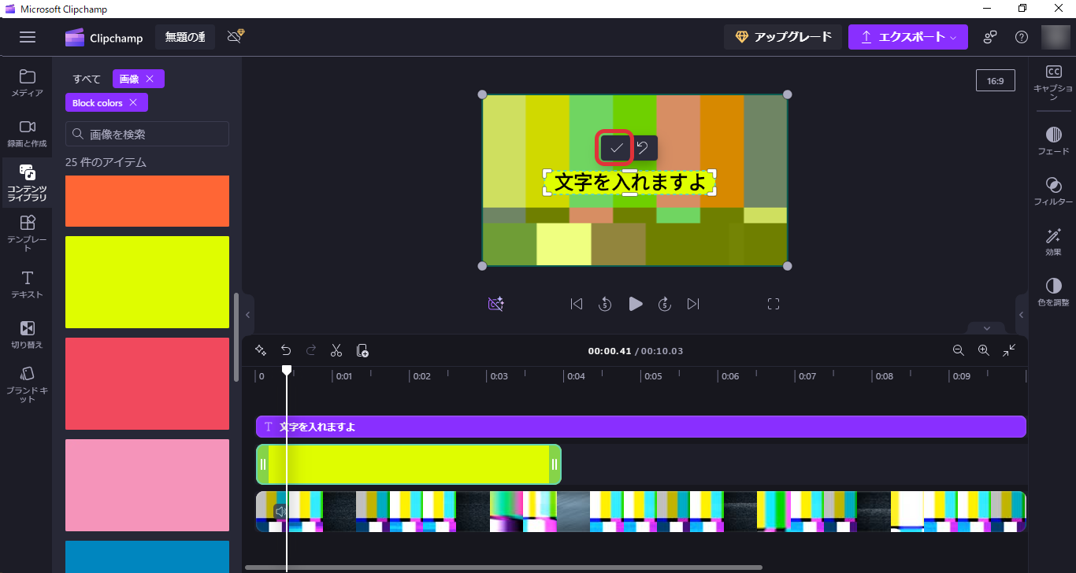Revert text edit with undo arrow
The image size is (1076, 573).
click(643, 148)
